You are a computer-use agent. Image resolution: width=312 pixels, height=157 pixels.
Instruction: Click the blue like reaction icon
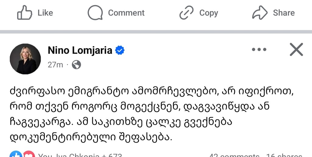pos(16,154)
